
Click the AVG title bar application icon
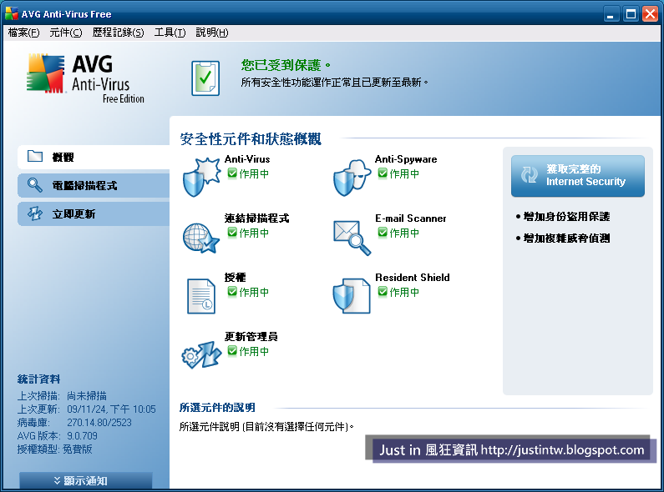coord(12,13)
